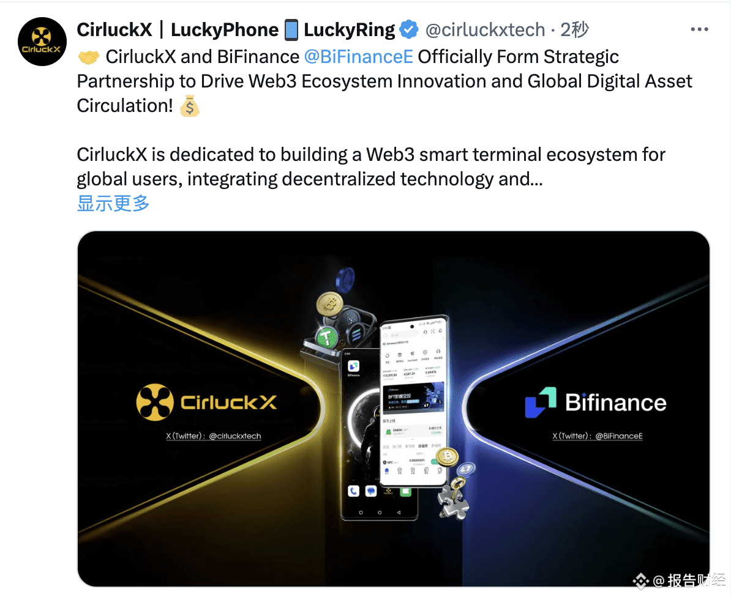Open the @cirluckxtech handle
Viewport: 731px width, 597px height.
(485, 30)
